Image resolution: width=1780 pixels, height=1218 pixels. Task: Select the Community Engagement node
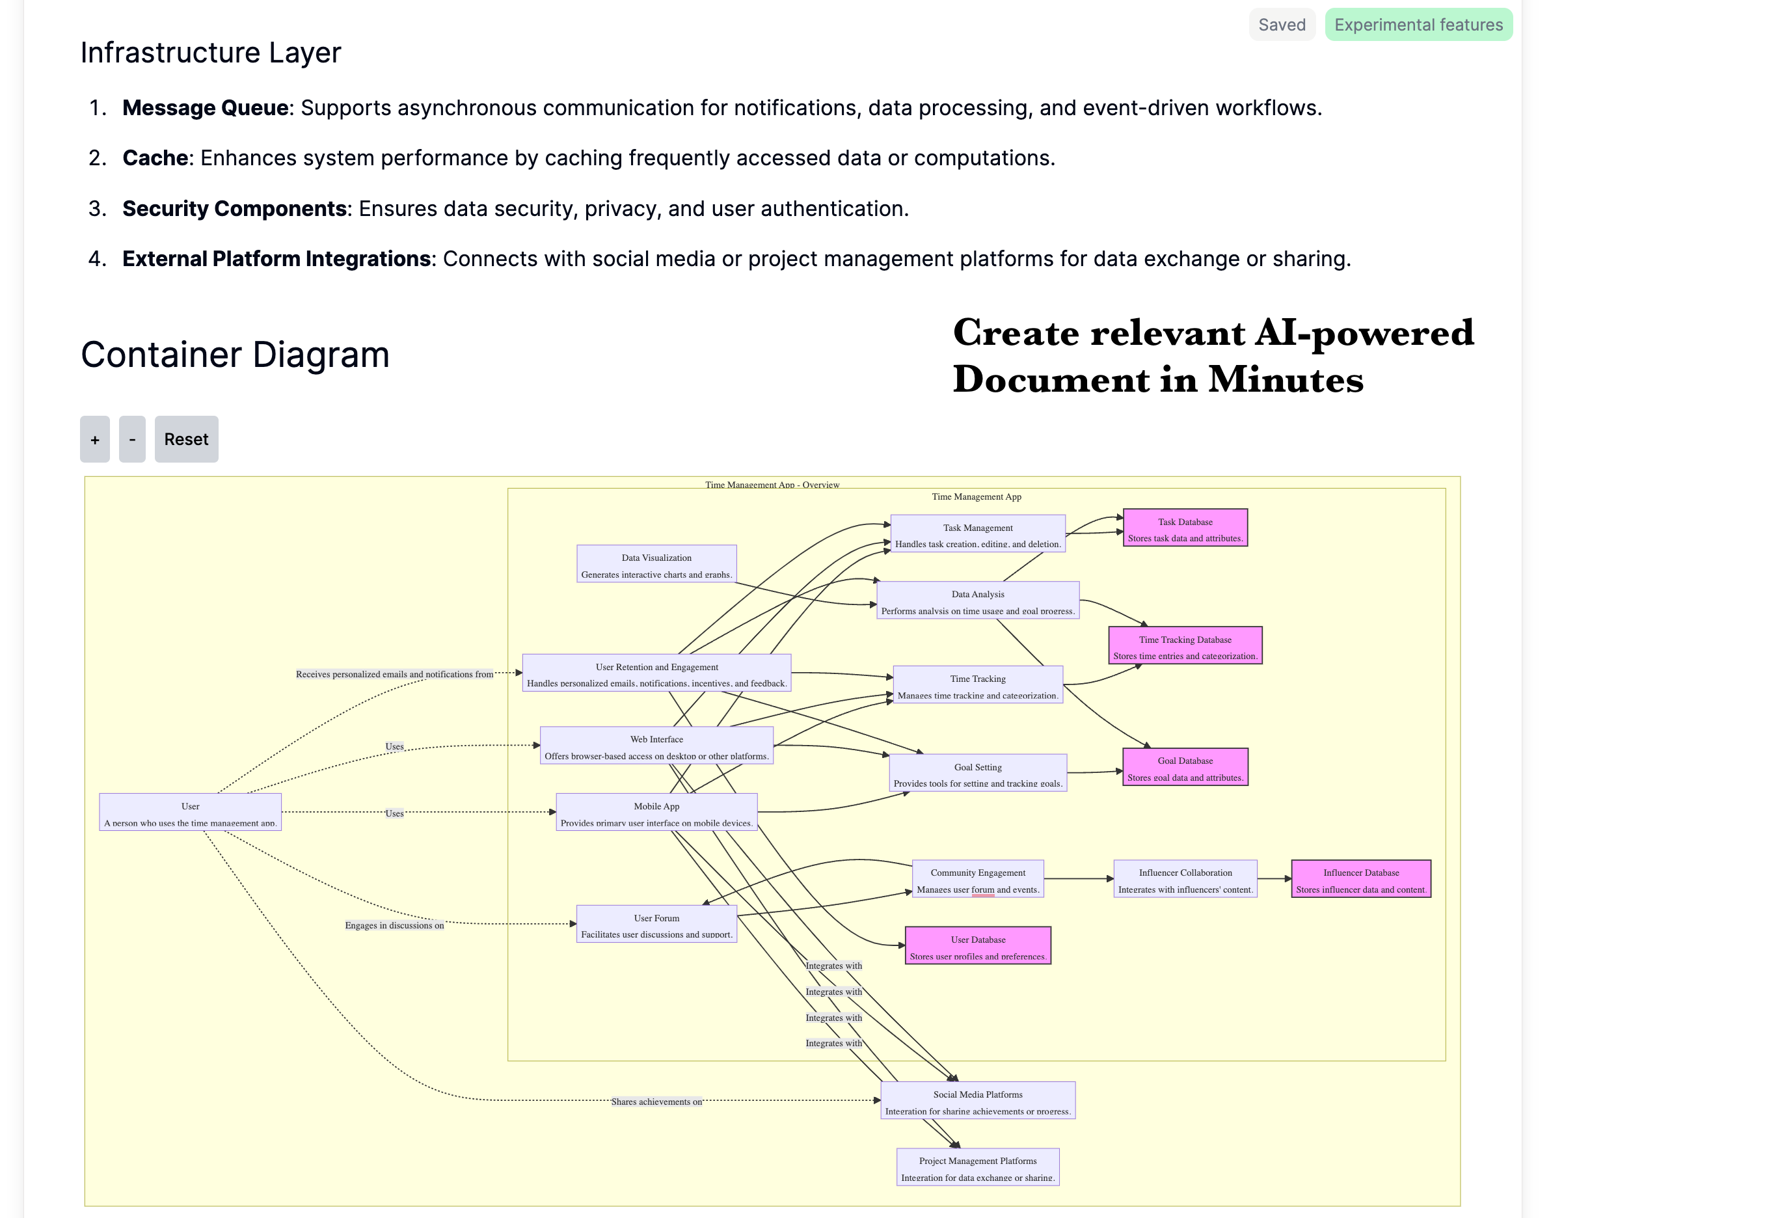977,878
